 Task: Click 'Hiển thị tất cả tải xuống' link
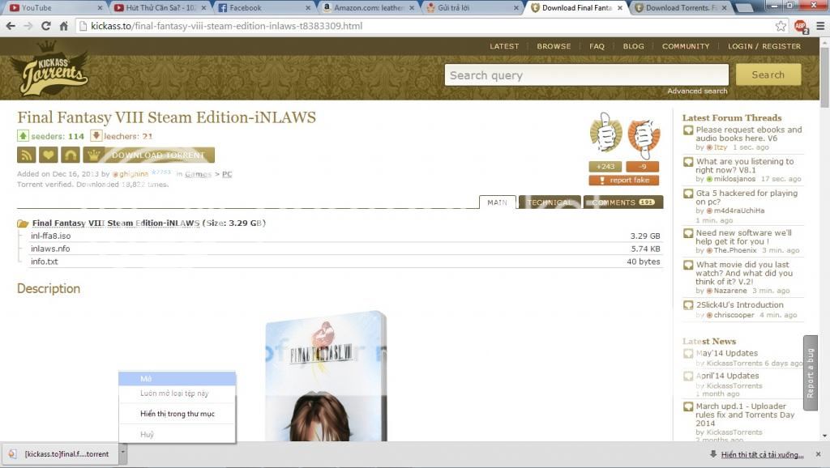coord(762,454)
